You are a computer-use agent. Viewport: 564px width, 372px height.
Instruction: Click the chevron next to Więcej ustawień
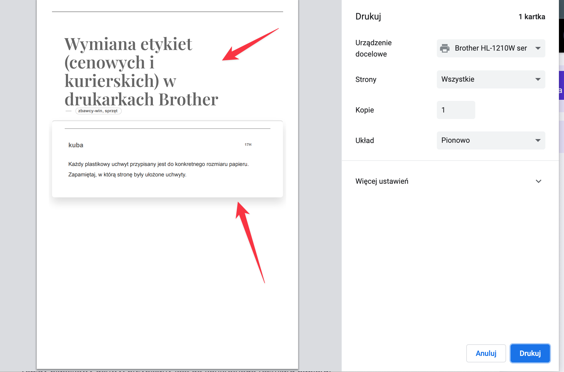click(538, 181)
